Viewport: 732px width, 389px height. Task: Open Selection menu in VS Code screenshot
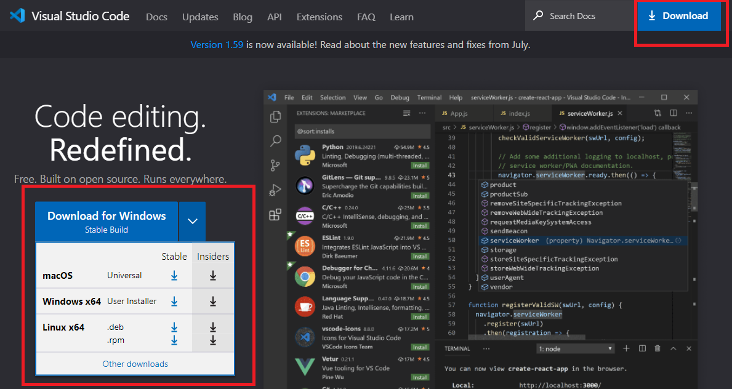point(333,98)
